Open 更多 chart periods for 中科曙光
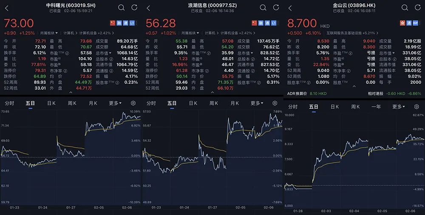 115,103
